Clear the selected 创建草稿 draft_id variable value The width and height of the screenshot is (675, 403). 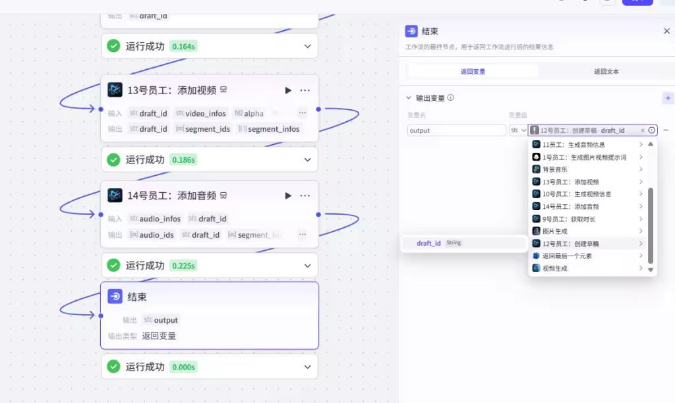[x=643, y=130]
